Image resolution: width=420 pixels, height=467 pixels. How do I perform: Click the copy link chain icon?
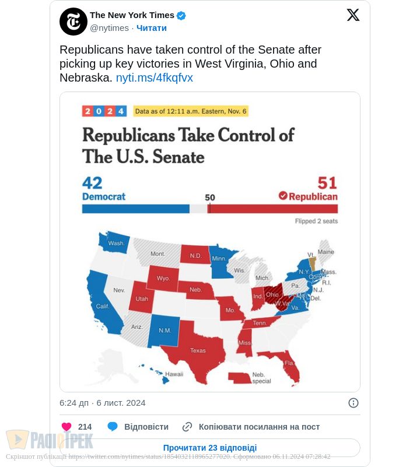187,427
